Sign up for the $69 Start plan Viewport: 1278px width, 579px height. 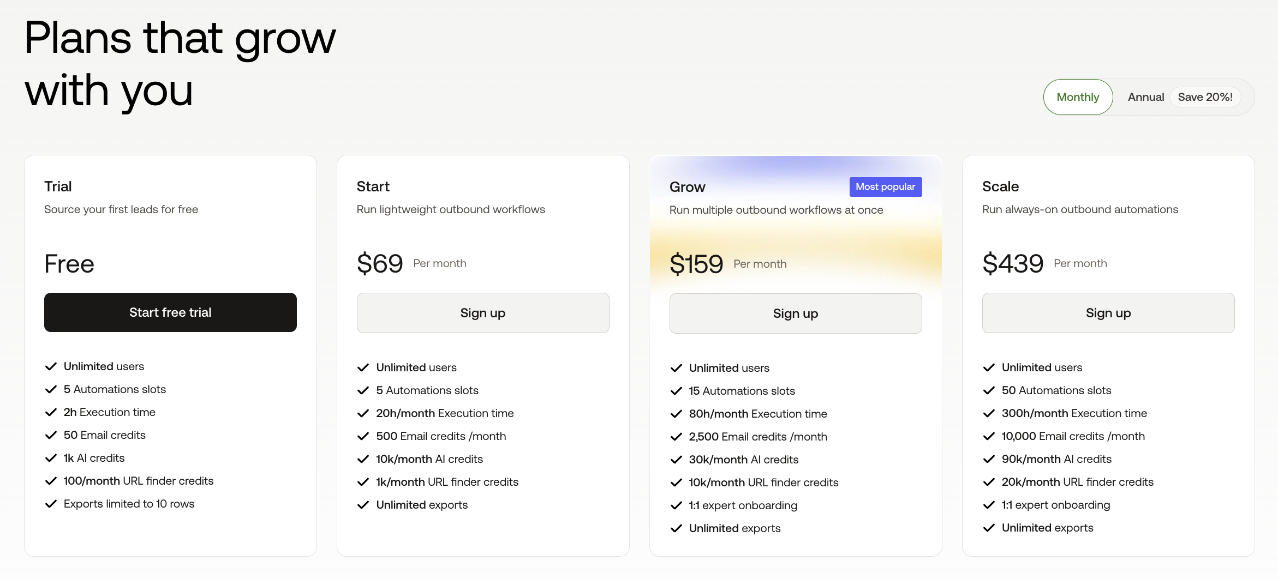point(482,313)
